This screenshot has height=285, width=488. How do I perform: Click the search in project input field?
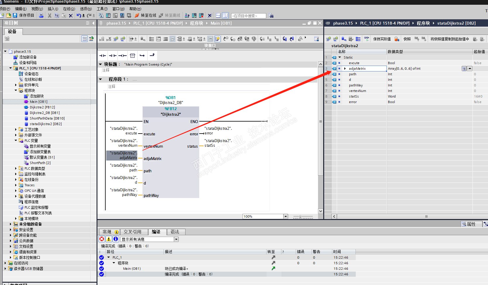click(249, 16)
